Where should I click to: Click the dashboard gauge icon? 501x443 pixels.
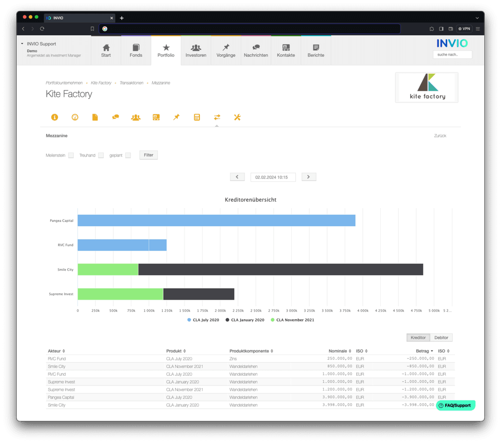75,117
